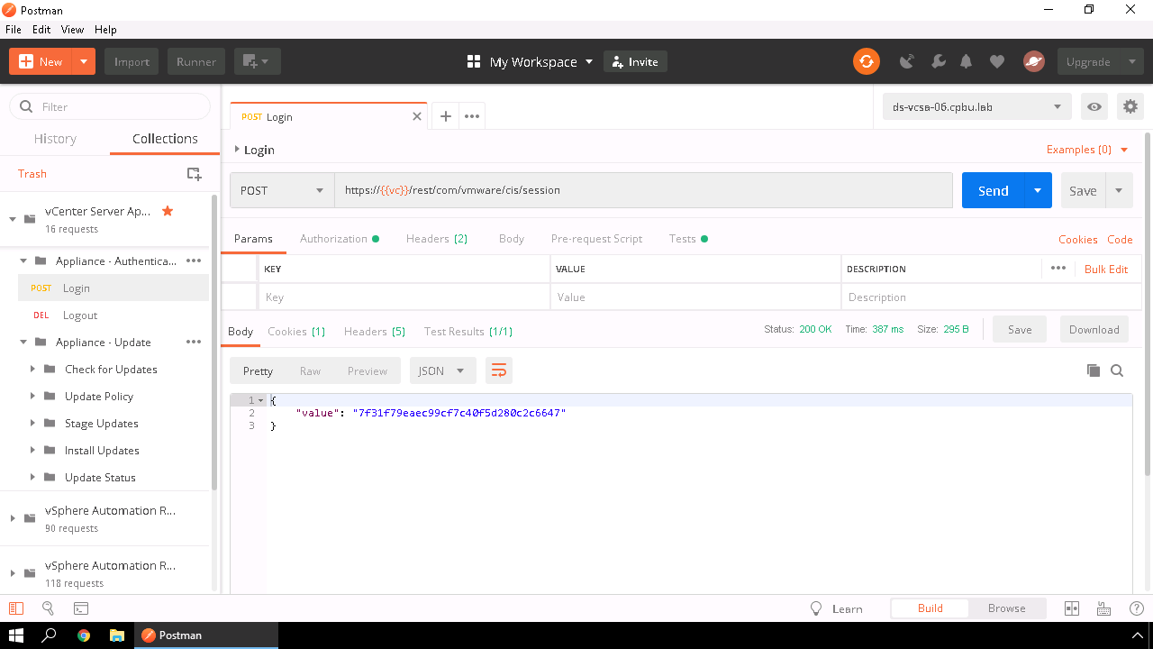Screen dimensions: 1153x649
Task: Open the Save button dropdown arrow
Action: (x=1119, y=190)
